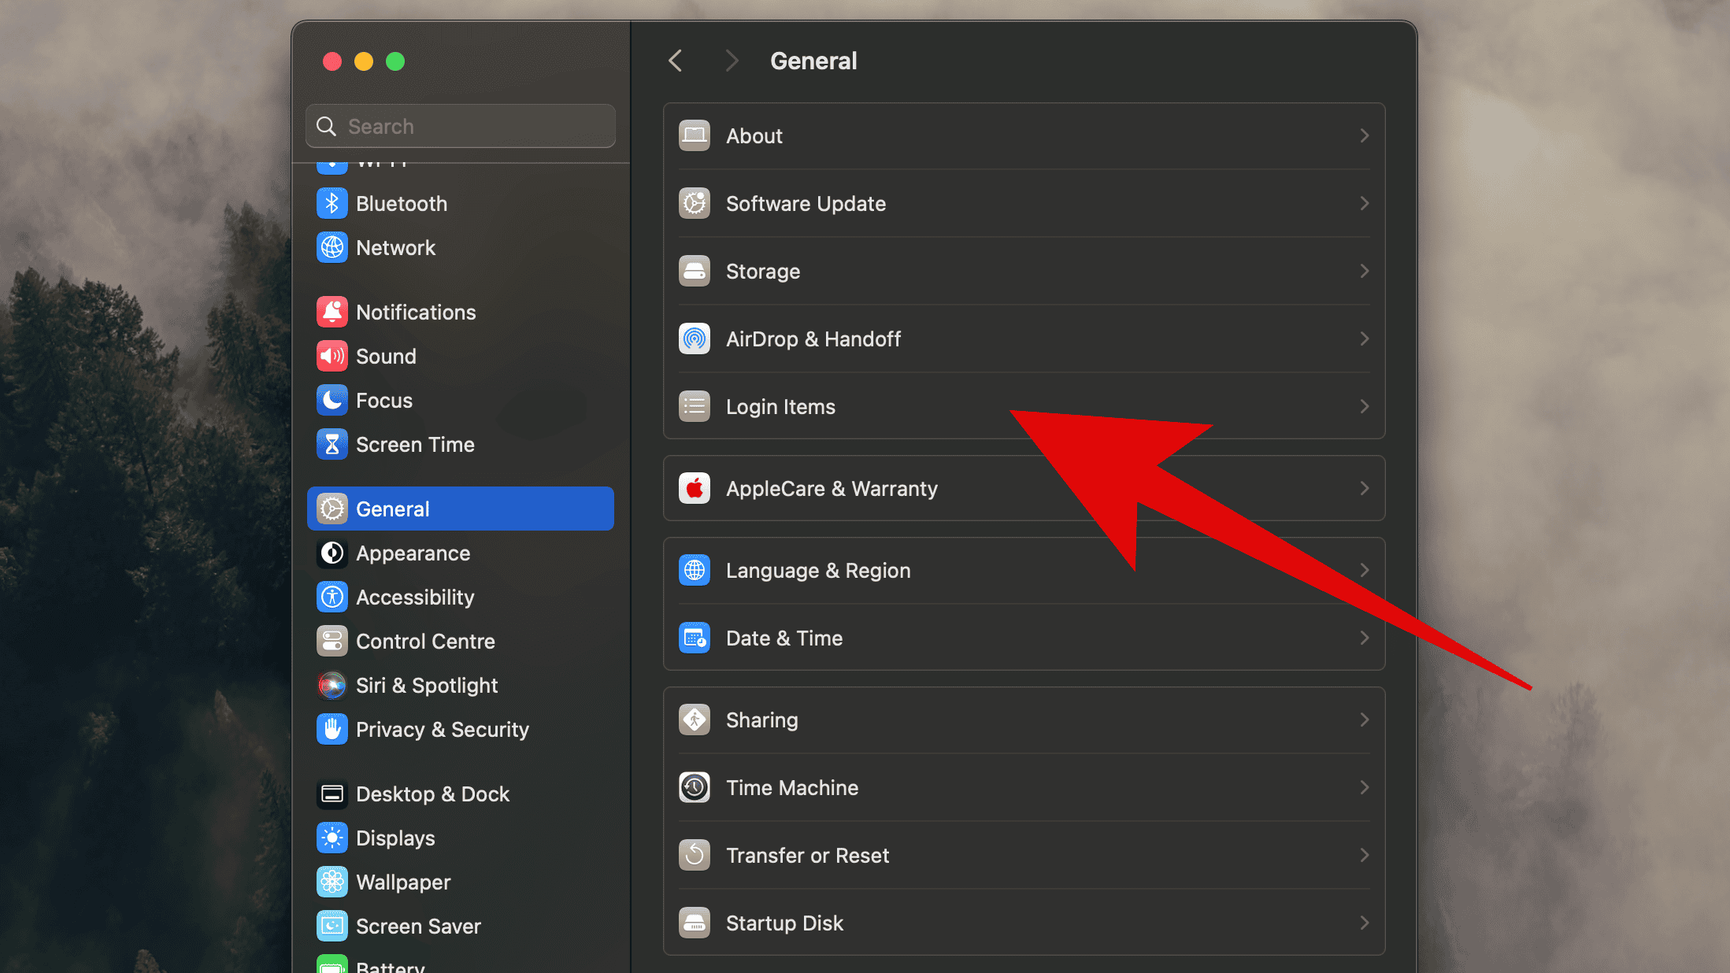Click the AirDrop & Handoff icon
Screen dimensions: 1730x973
[x=694, y=339]
